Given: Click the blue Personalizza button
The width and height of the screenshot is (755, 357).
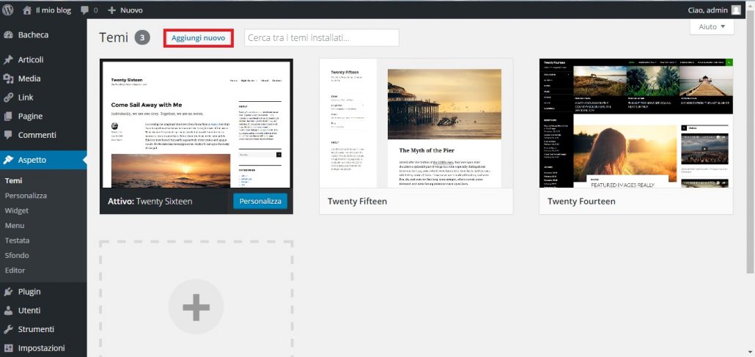Looking at the screenshot, I should (260, 201).
